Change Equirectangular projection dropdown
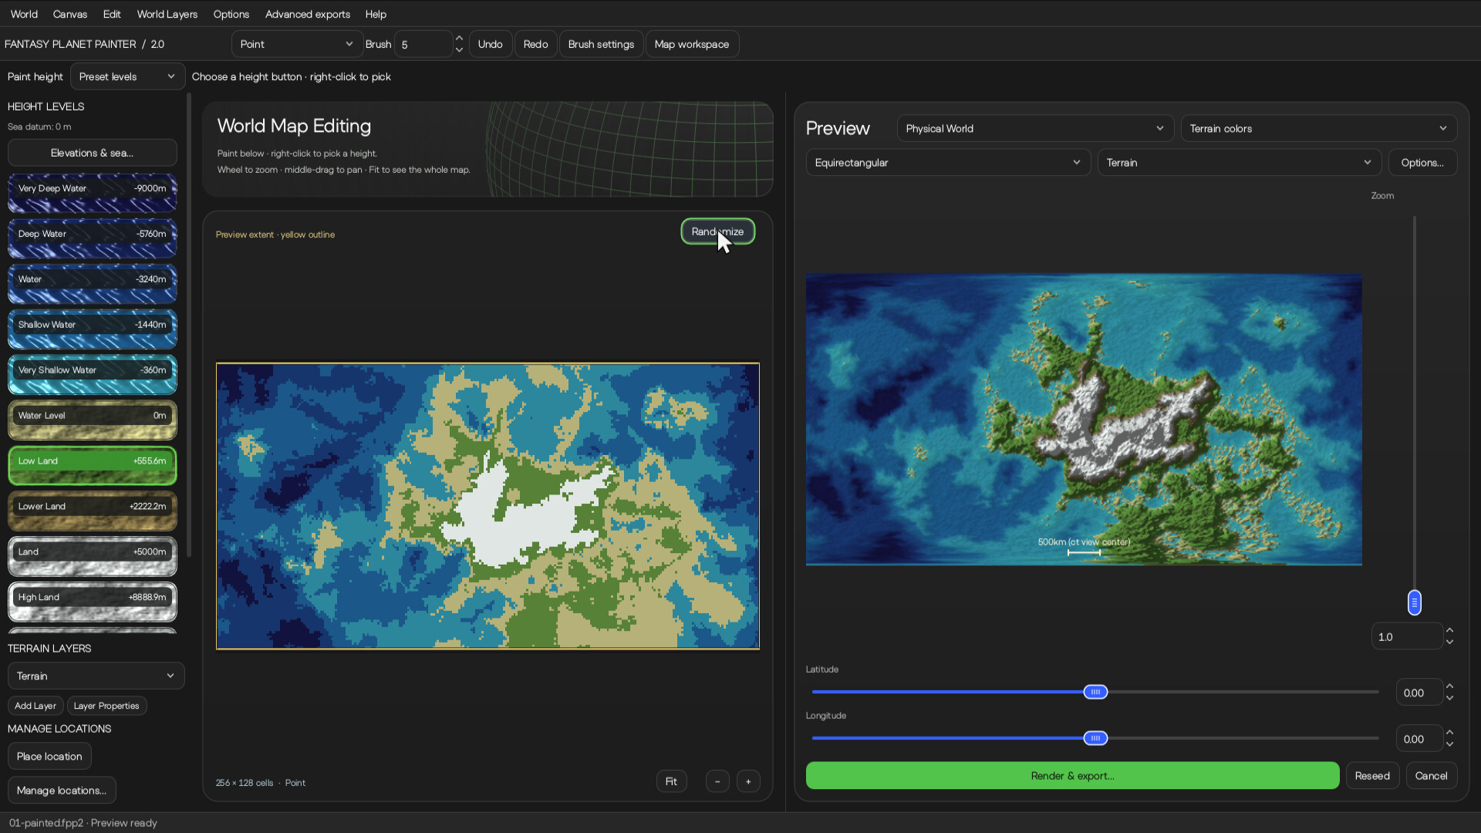The width and height of the screenshot is (1481, 833). [x=948, y=163]
